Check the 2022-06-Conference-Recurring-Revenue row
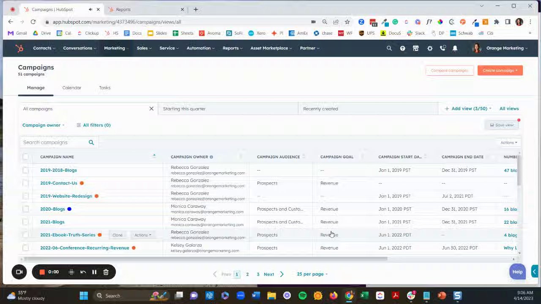541x304 pixels. click(x=26, y=248)
